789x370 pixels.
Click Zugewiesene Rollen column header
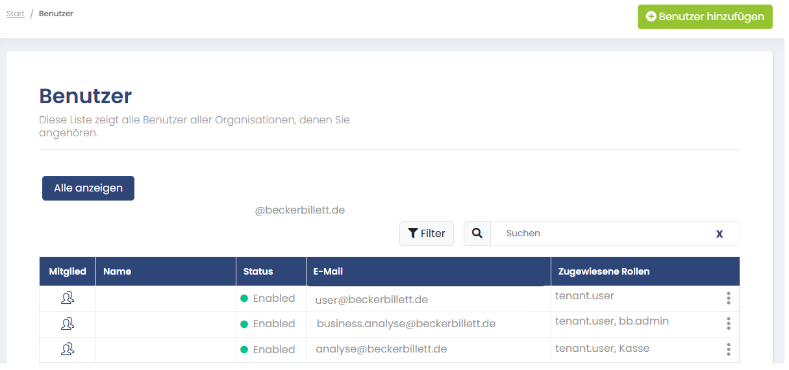point(603,271)
